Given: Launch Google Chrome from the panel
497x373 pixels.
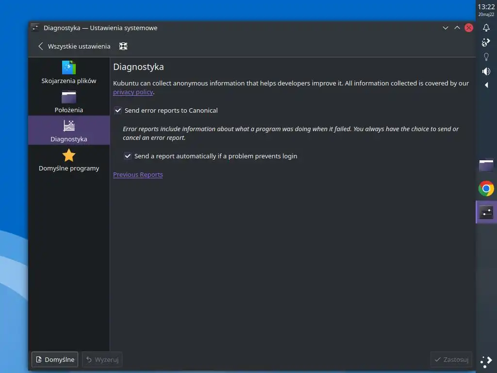Looking at the screenshot, I should 486,189.
